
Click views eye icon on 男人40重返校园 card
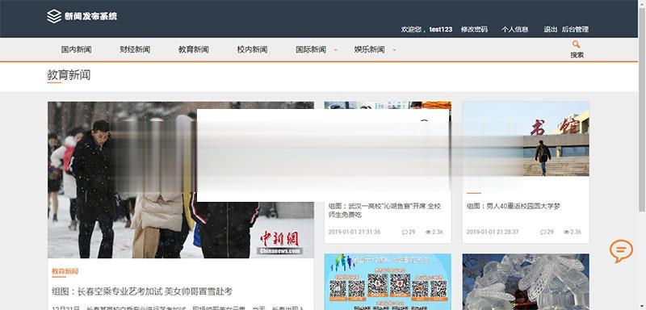pos(567,232)
